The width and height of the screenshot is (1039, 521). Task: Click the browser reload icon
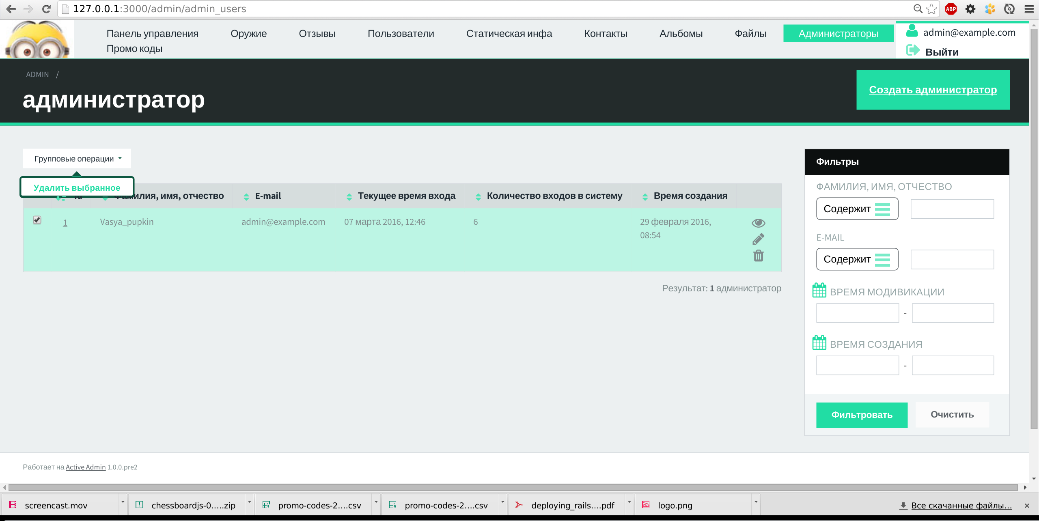[x=46, y=9]
